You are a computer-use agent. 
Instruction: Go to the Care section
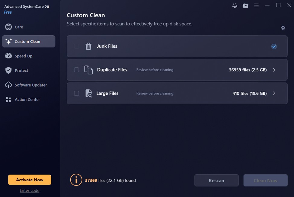[29, 27]
